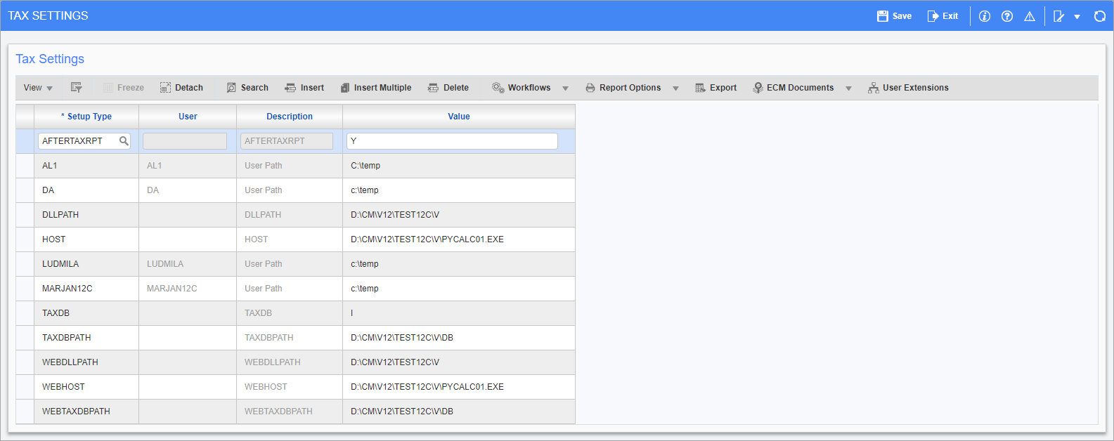The image size is (1114, 441).
Task: Sort by the Value column header
Action: click(458, 117)
